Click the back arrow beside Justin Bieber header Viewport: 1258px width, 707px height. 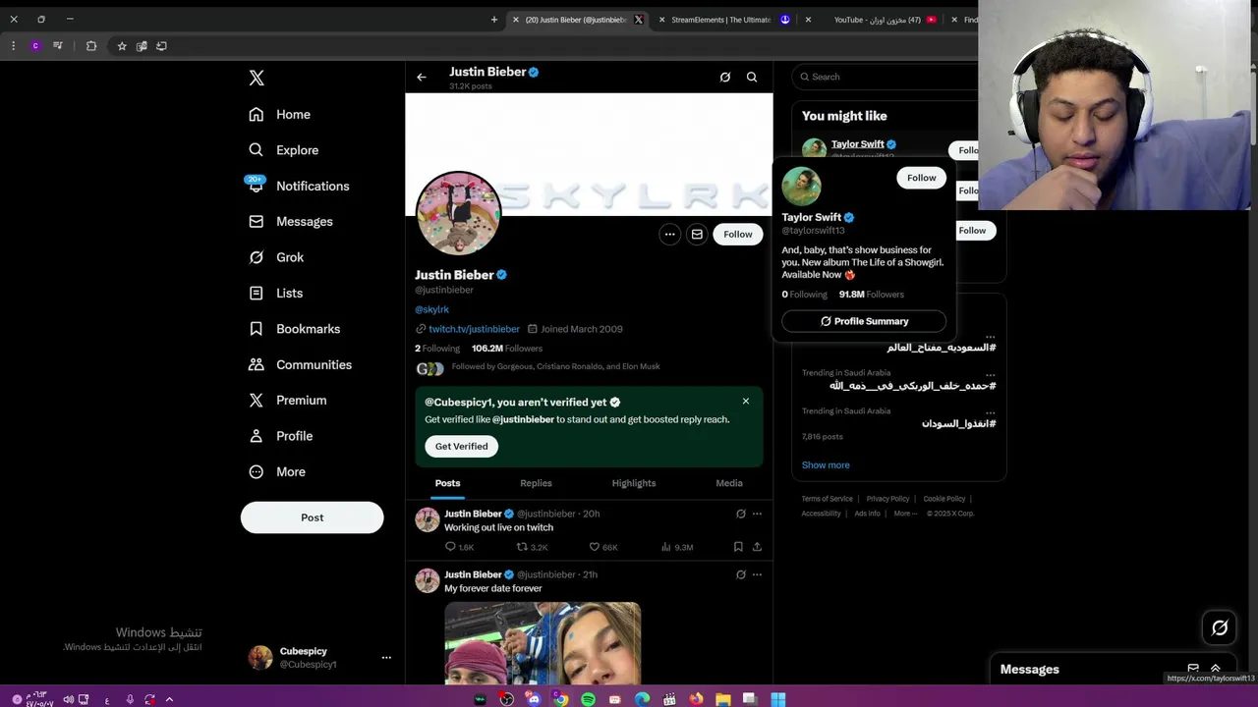click(x=421, y=77)
